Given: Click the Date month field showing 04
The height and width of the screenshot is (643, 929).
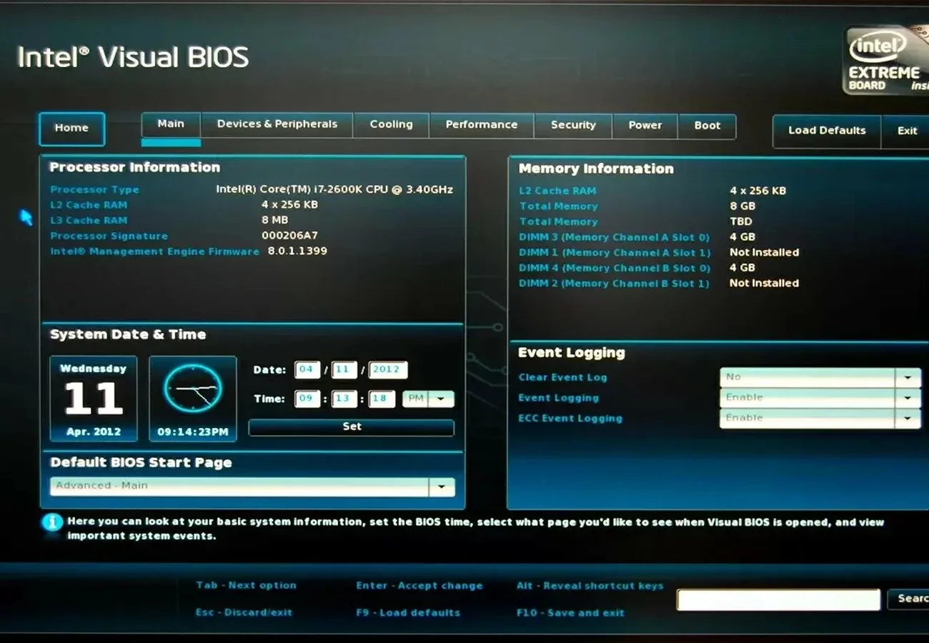Looking at the screenshot, I should point(307,370).
